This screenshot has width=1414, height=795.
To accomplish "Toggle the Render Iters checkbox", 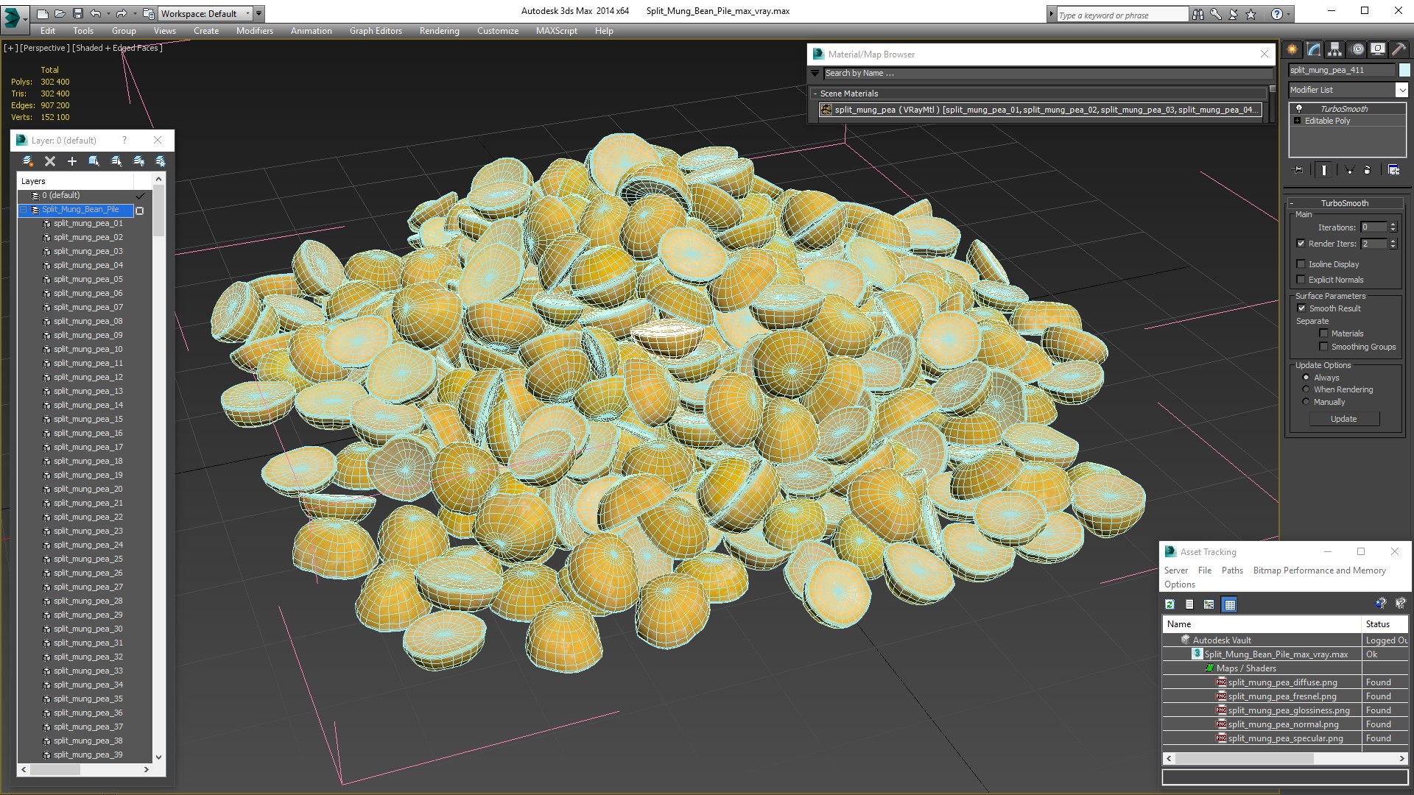I will [1301, 244].
